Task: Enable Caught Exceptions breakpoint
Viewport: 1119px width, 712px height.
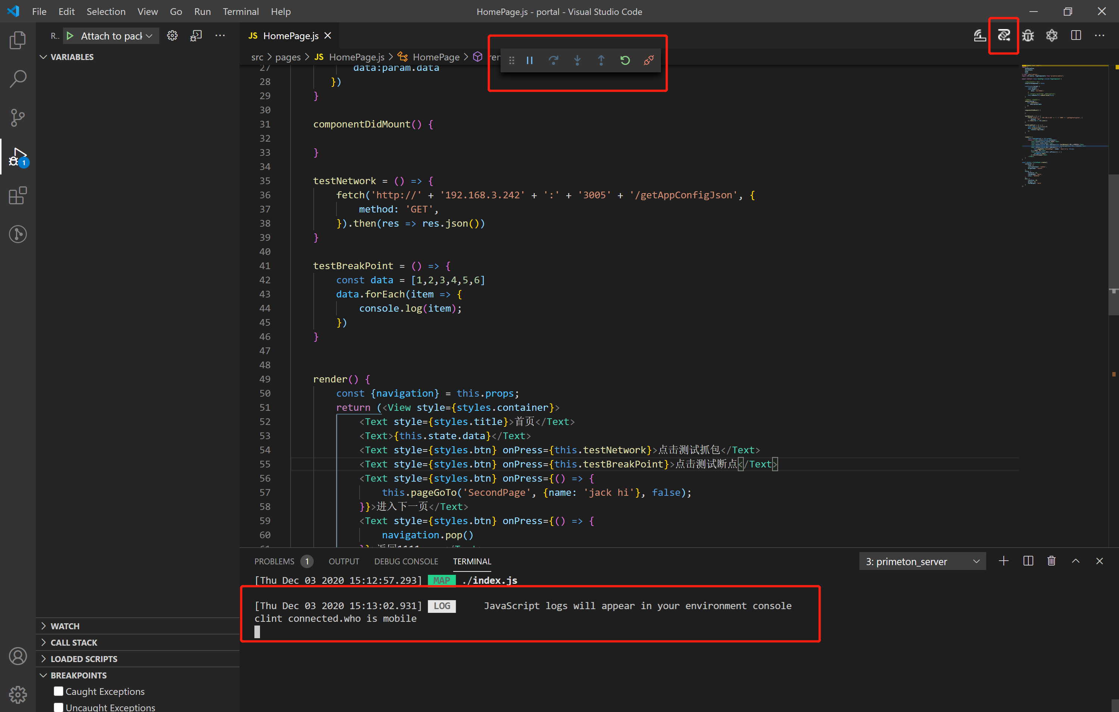Action: pyautogui.click(x=59, y=691)
